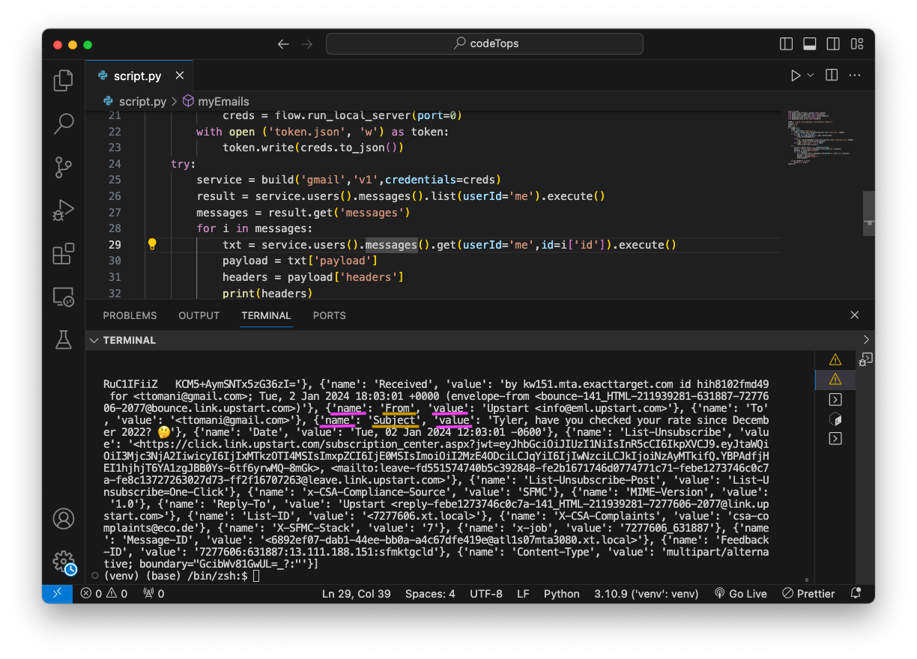
Task: Click 'for i in messages:' code line
Action: tap(254, 228)
